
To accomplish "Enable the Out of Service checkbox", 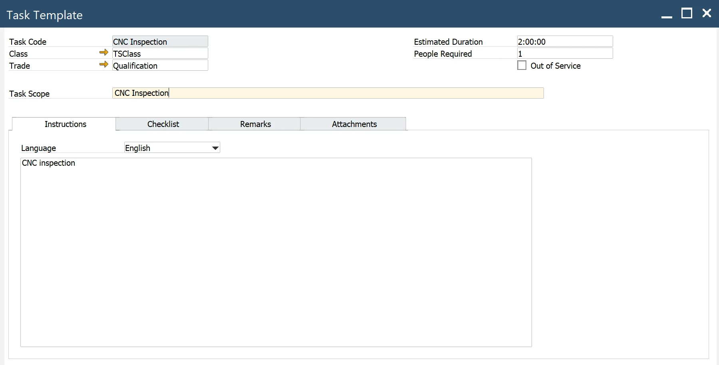I will coord(522,65).
